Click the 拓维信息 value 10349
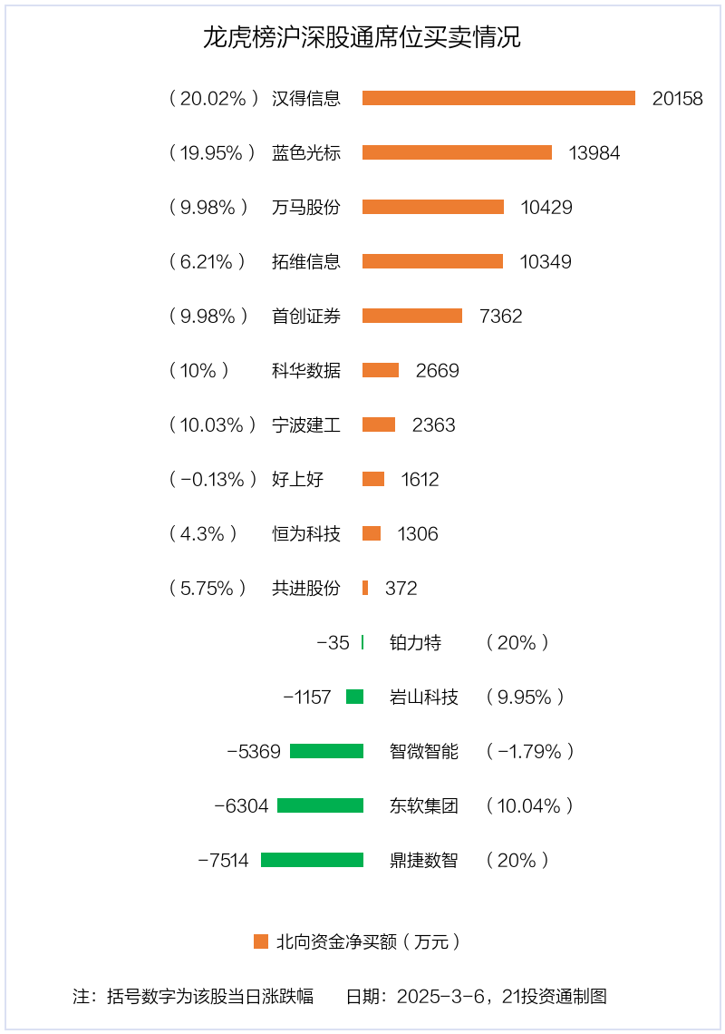 546,262
